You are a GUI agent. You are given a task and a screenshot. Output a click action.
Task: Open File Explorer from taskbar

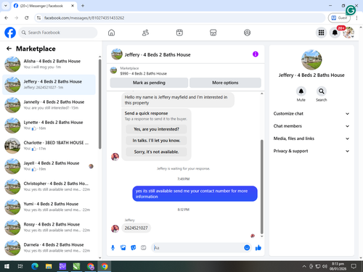tap(49, 266)
